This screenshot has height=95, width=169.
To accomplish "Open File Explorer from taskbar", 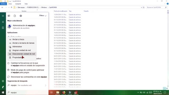I will point(58,93).
